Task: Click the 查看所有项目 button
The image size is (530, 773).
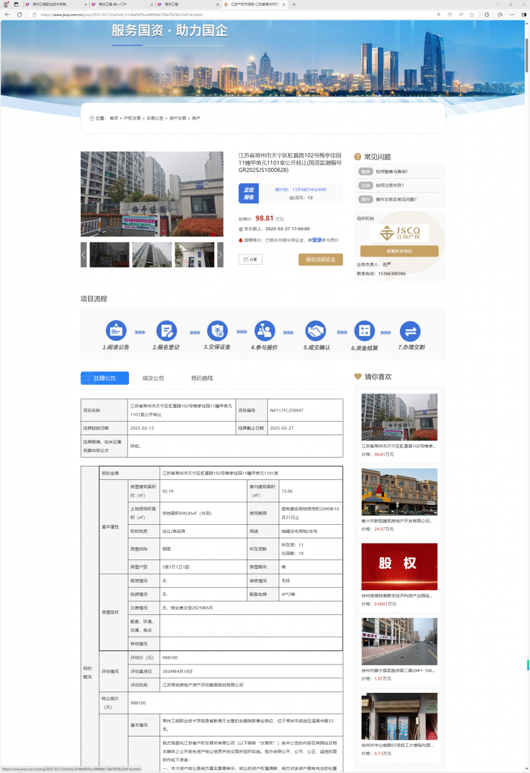Action: [x=399, y=251]
